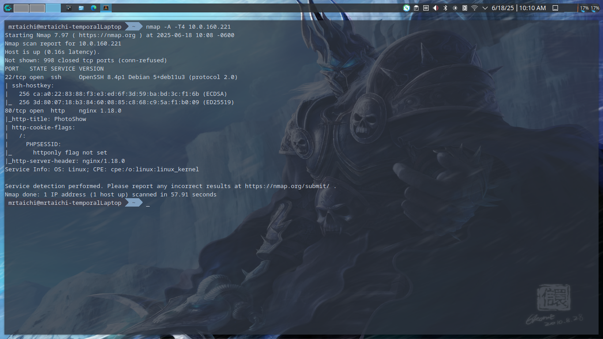Open the Garuda application launcher

[x=8, y=8]
